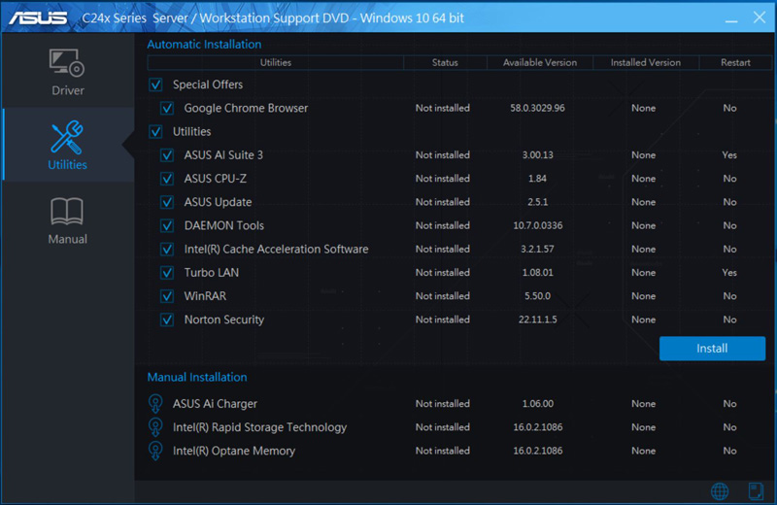Toggle the ASUS AI Suite 3 checkbox

tap(167, 155)
